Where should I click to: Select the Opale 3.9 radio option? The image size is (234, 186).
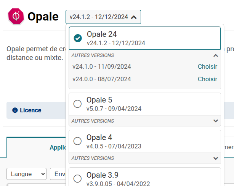pyautogui.click(x=77, y=178)
